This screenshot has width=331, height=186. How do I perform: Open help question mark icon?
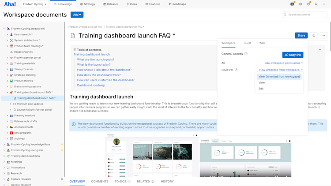coord(308,4)
